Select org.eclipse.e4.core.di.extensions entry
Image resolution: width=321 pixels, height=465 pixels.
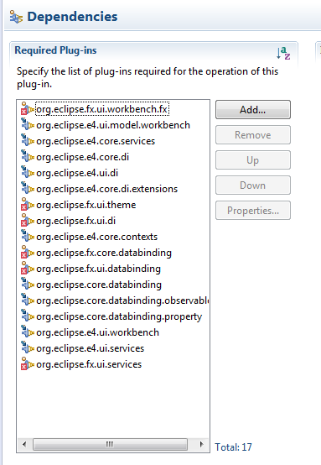[107, 189]
